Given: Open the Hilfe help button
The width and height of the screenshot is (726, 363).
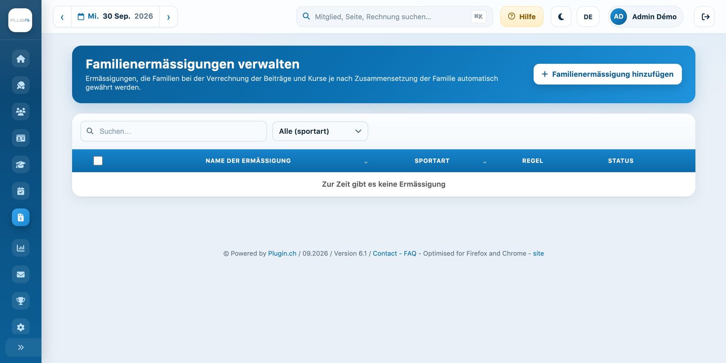Looking at the screenshot, I should coord(522,16).
